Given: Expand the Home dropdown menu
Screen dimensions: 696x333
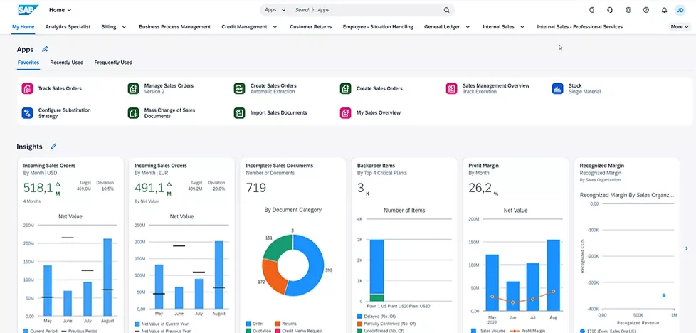Looking at the screenshot, I should [x=60, y=10].
